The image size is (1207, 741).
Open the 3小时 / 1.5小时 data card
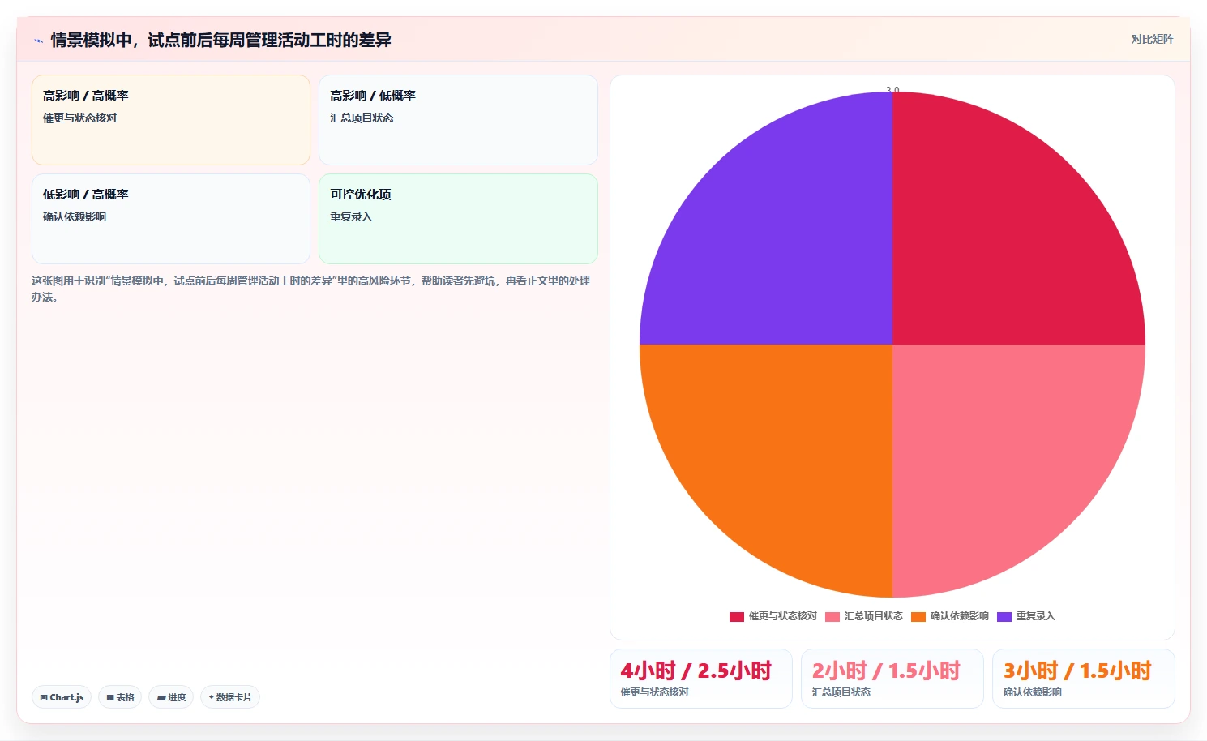coord(1084,679)
